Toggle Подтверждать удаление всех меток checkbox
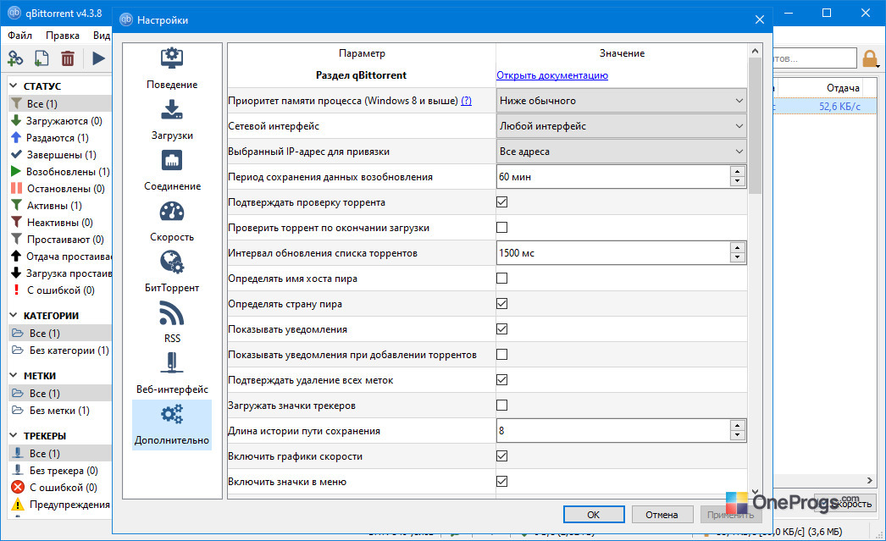Screen dimensions: 886x541 point(501,380)
